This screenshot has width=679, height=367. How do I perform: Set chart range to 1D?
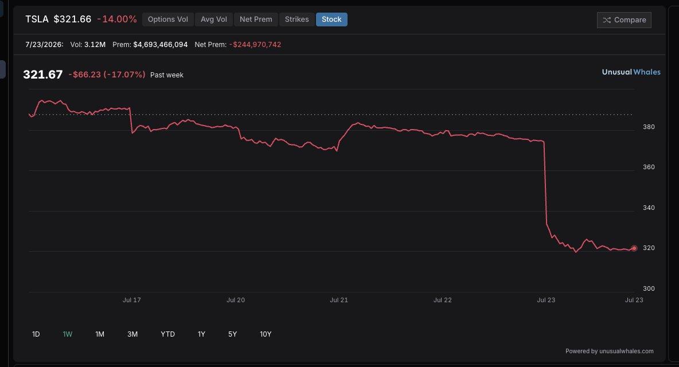[x=36, y=334]
